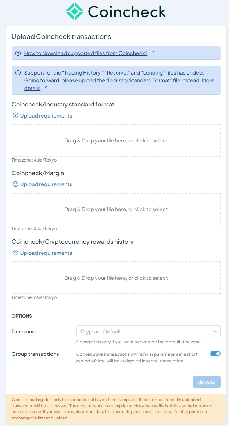Open Upload requirements for Coincheck/Margin
The height and width of the screenshot is (426, 229).
click(46, 184)
